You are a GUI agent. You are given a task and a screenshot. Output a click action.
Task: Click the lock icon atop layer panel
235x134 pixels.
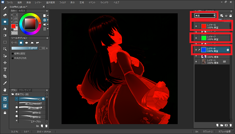pyautogui.click(x=231, y=15)
